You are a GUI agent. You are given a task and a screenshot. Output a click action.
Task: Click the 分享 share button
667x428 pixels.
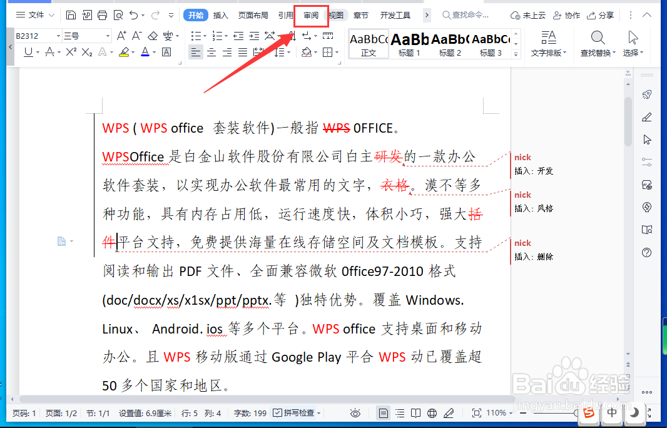(600, 15)
